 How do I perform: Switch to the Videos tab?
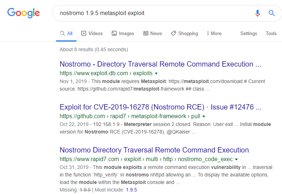click(92, 34)
